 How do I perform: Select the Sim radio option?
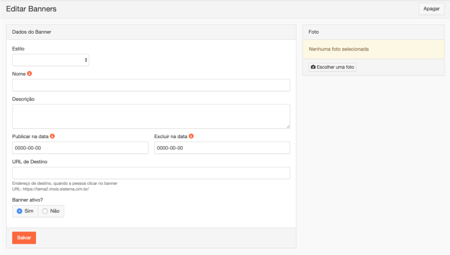pos(20,211)
